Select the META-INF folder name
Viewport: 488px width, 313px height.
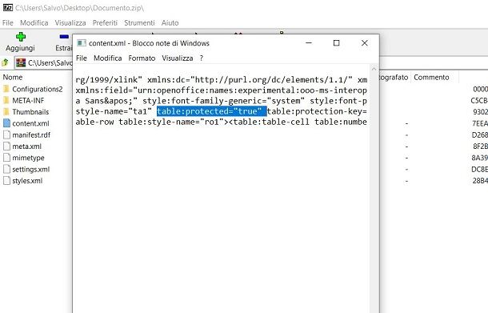28,101
